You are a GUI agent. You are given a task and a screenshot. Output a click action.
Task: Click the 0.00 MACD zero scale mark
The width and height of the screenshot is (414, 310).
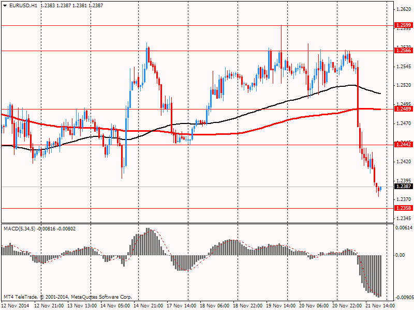[400, 255]
